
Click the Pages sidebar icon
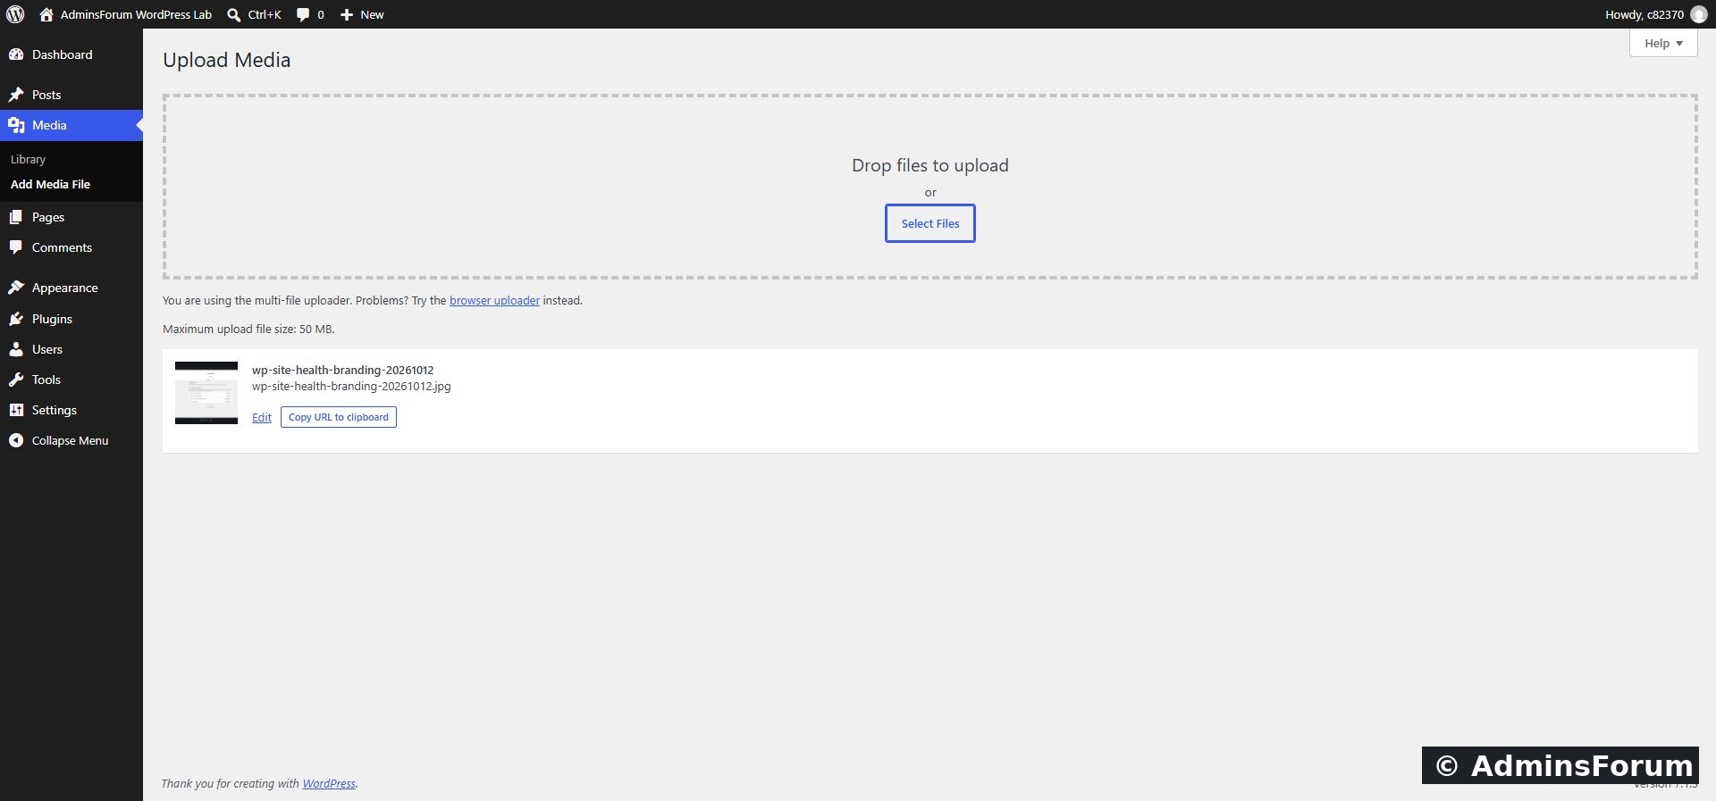(x=16, y=217)
